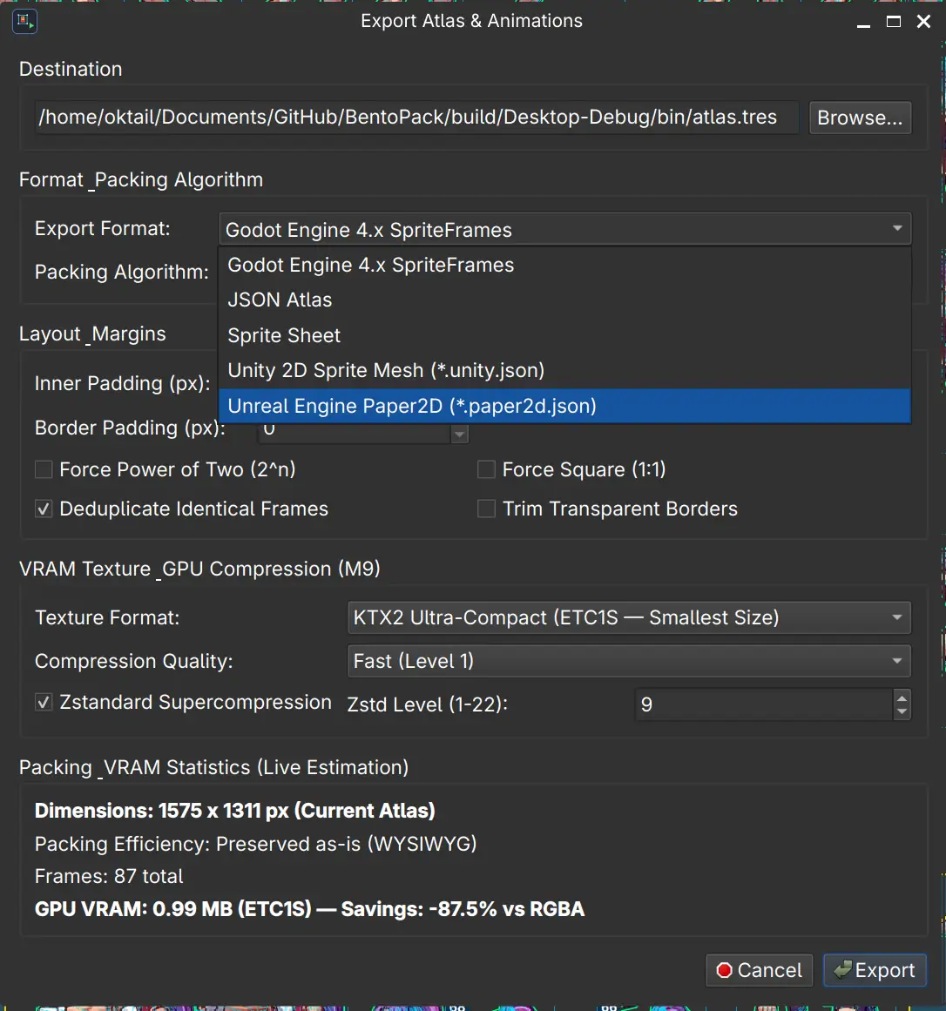
Task: Maximize the Export Atlas window
Action: pyautogui.click(x=894, y=22)
